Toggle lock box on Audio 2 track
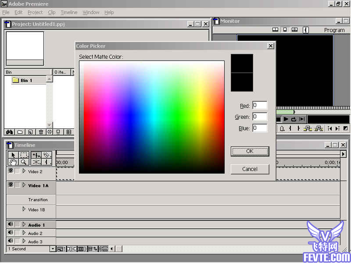This screenshot has width=351, height=263. 18,233
